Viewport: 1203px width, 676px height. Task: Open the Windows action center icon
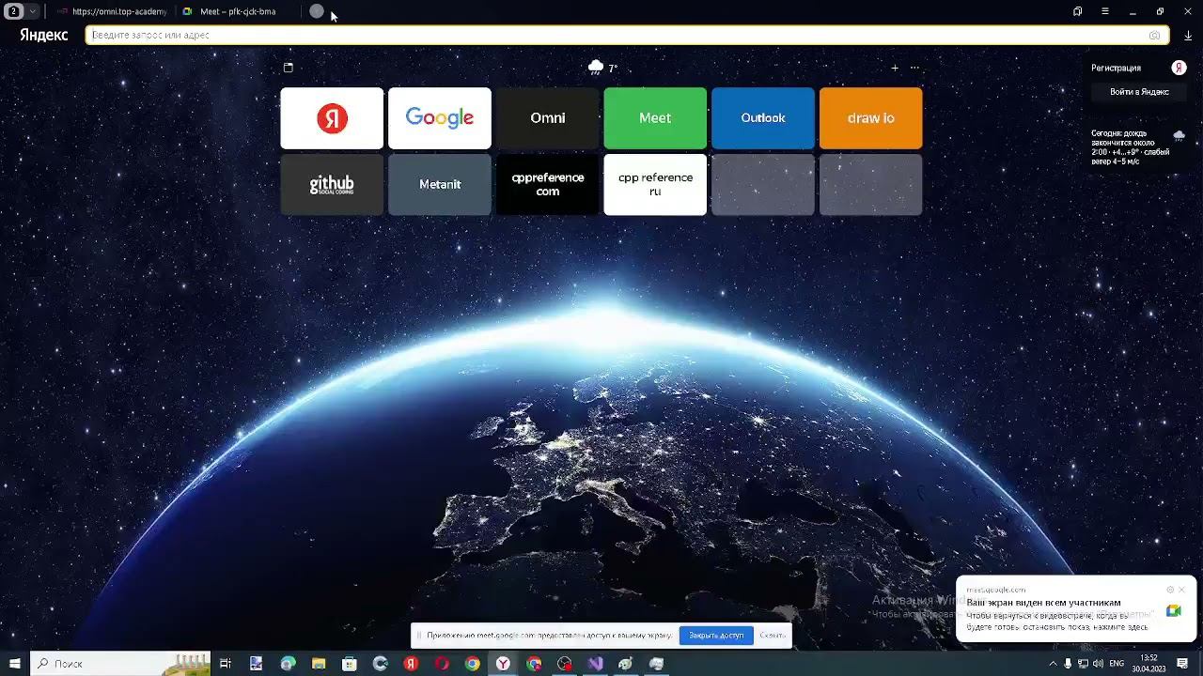[1183, 664]
